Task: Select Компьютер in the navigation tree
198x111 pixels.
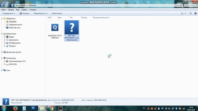Action: click(11, 58)
